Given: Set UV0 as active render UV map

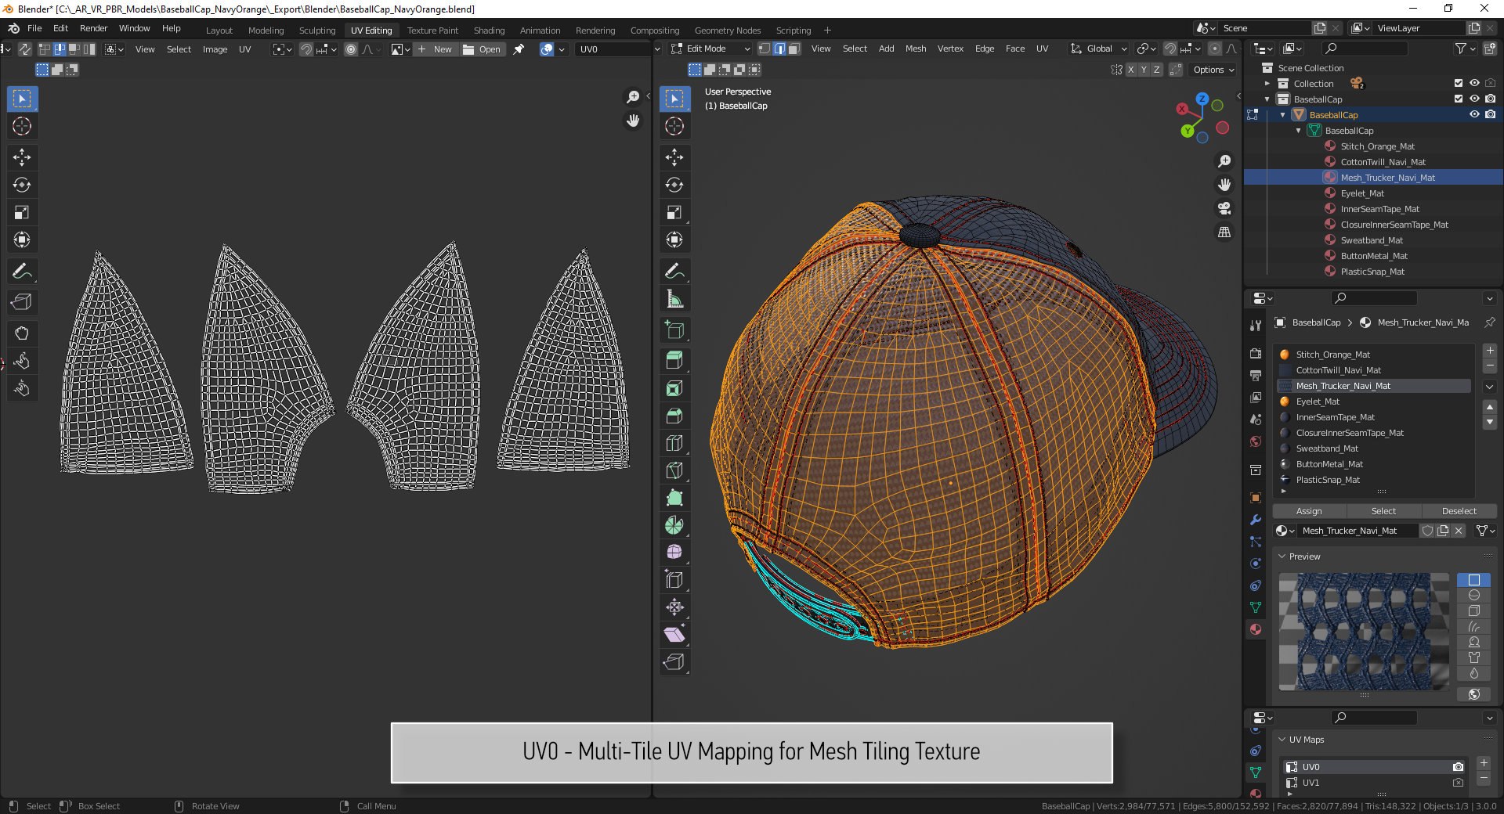Looking at the screenshot, I should click(1458, 767).
